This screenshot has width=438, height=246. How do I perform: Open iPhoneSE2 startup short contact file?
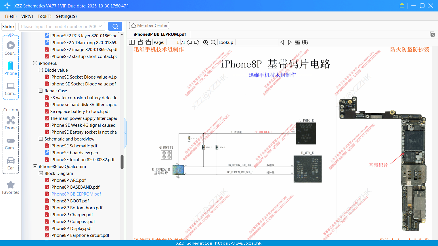pyautogui.click(x=81, y=56)
